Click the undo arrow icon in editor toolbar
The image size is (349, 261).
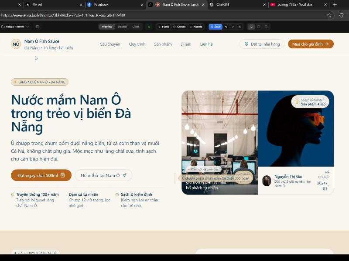pos(226,27)
